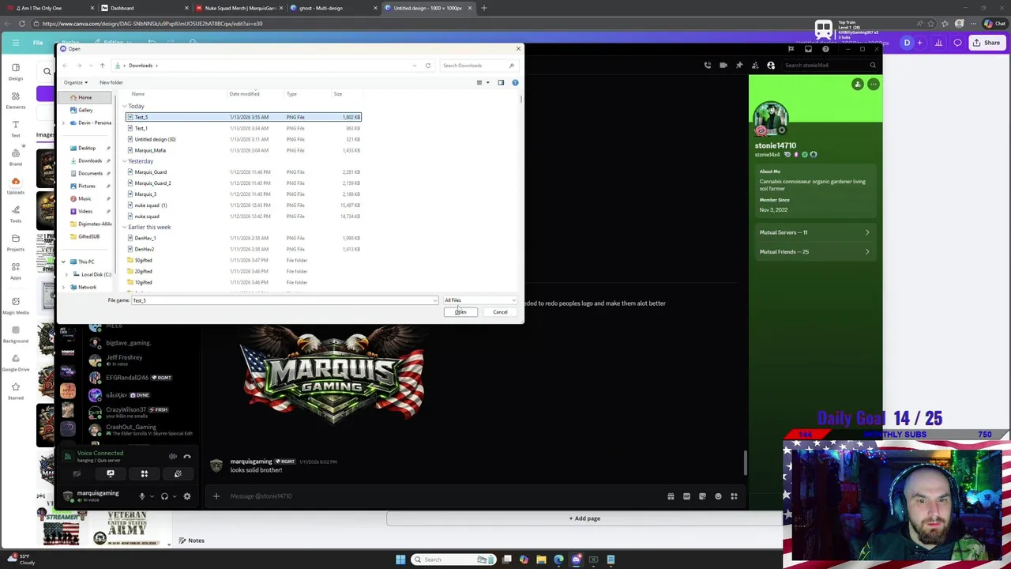The height and width of the screenshot is (569, 1011).
Task: Open Organize dropdown in file dialog
Action: tap(75, 82)
